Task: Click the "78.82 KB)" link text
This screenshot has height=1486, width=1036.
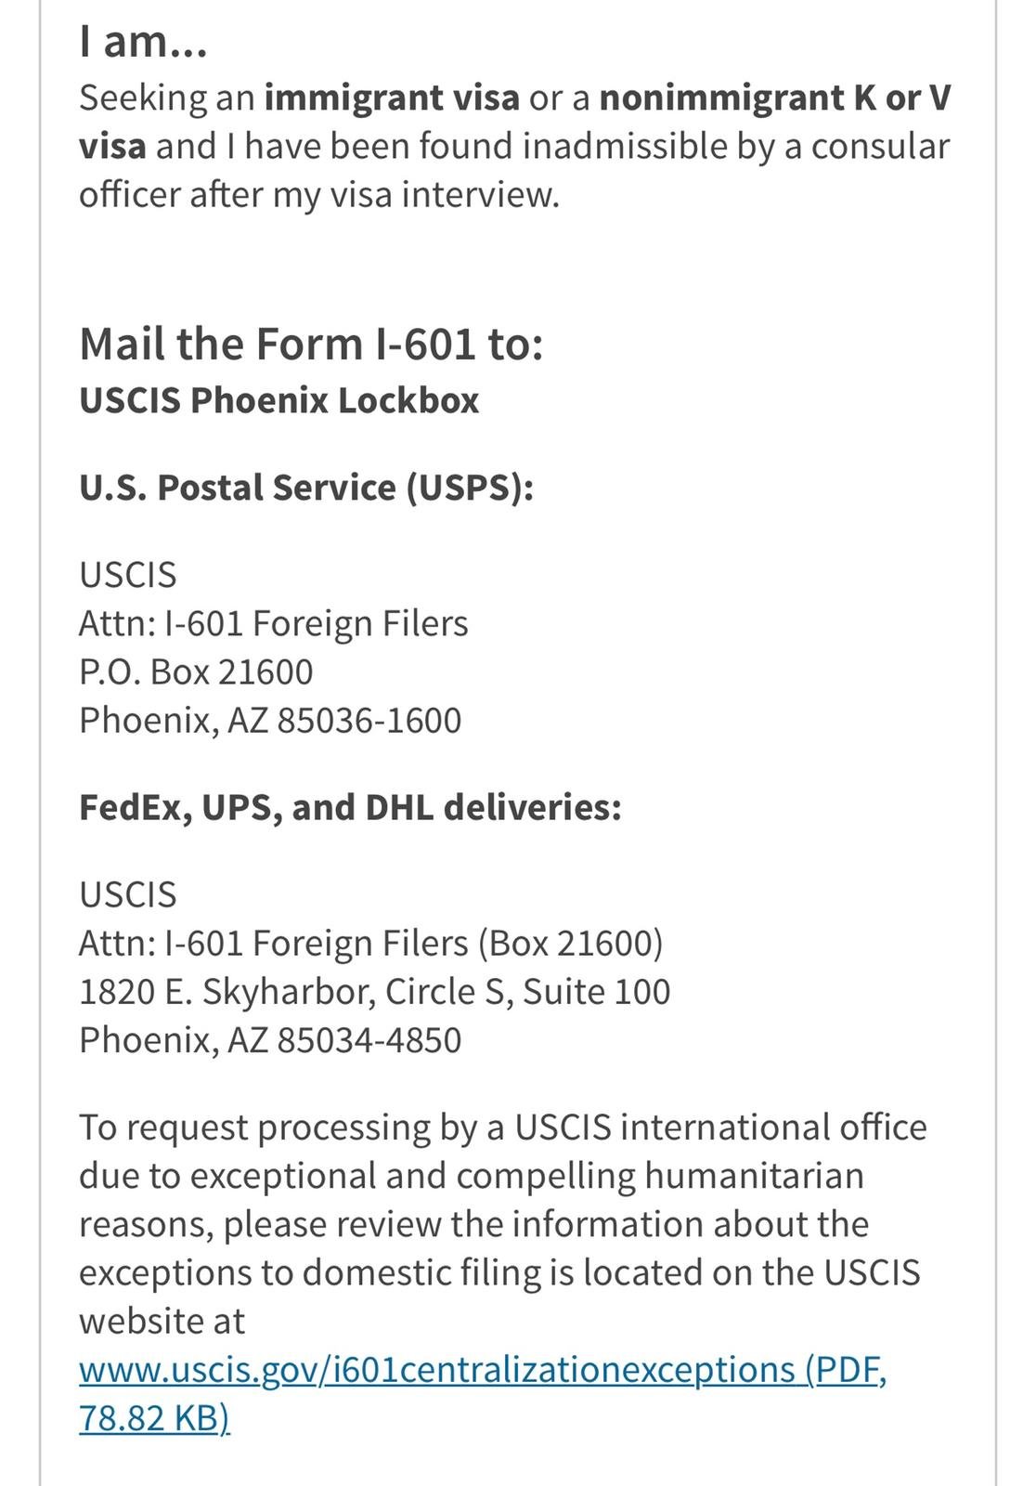Action: [x=154, y=1419]
